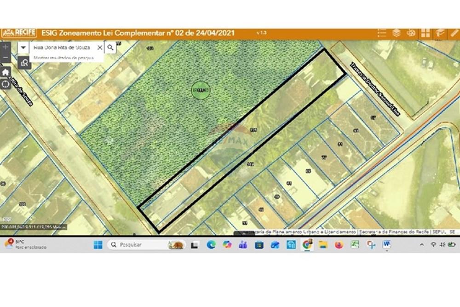Click the green circular zone marker
460x307 pixels.
pos(201,91)
